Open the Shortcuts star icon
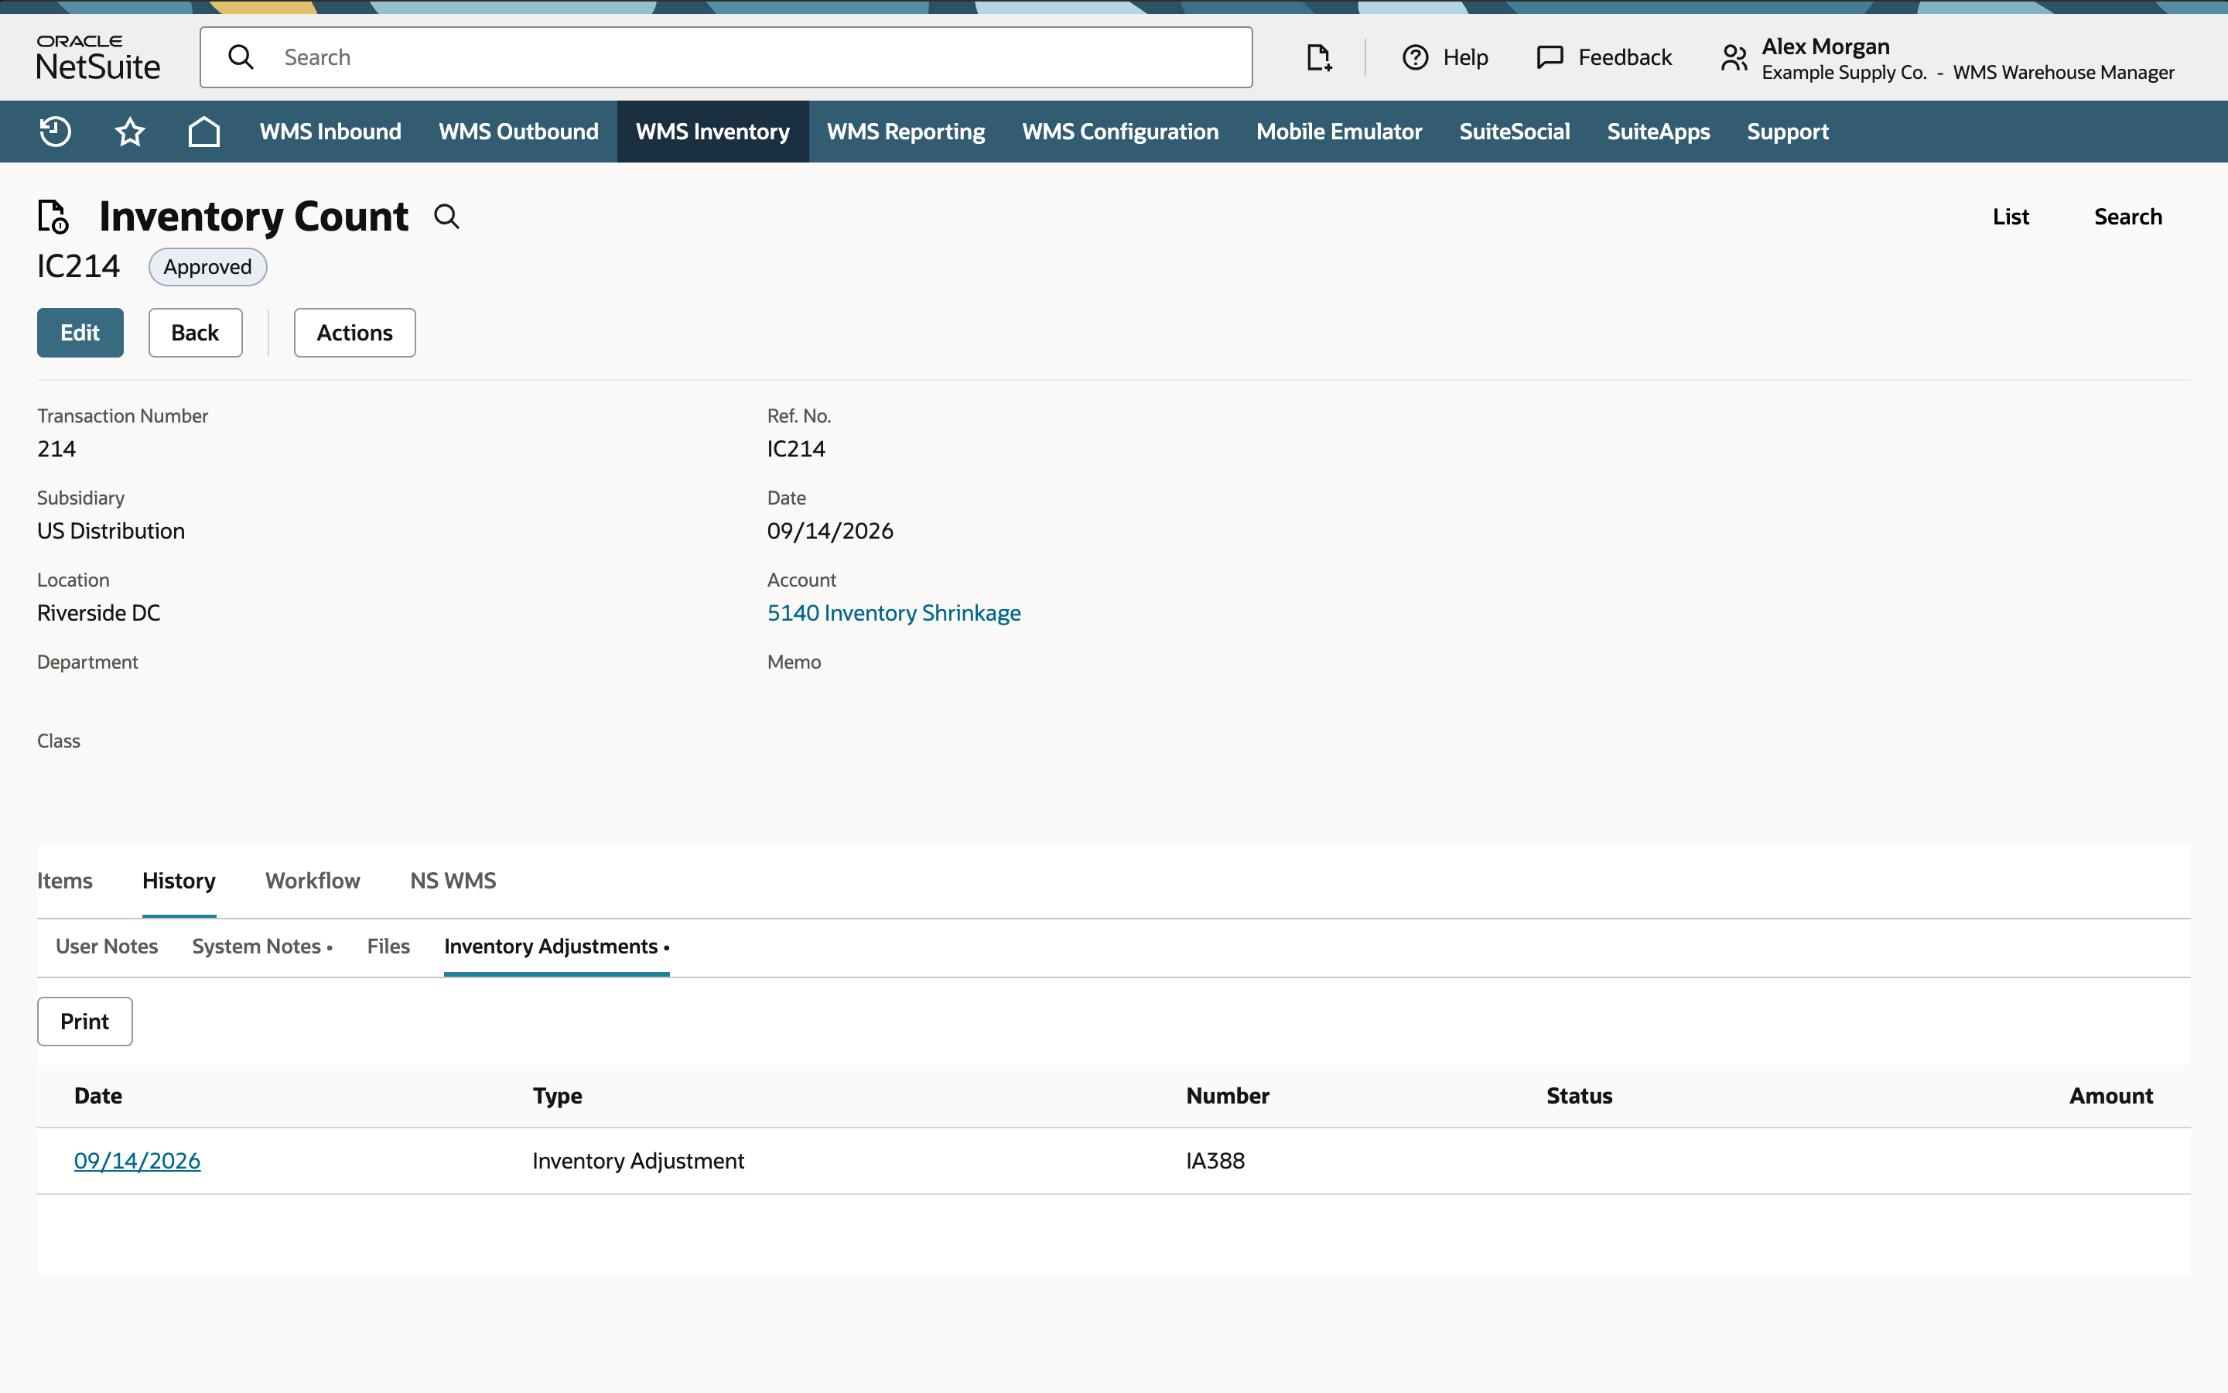Image resolution: width=2228 pixels, height=1393 pixels. point(130,132)
